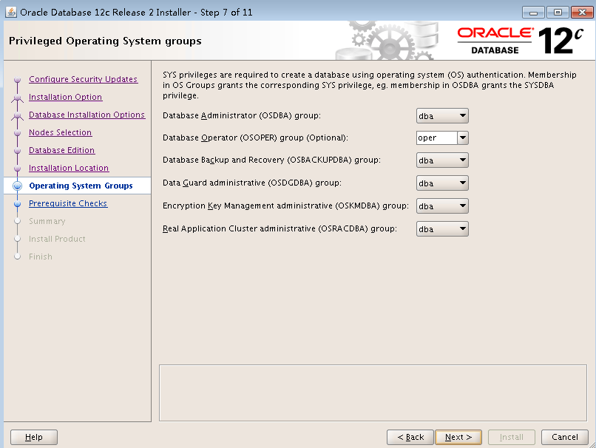Click the Help button
Screen dimensions: 596x448
[34, 437]
